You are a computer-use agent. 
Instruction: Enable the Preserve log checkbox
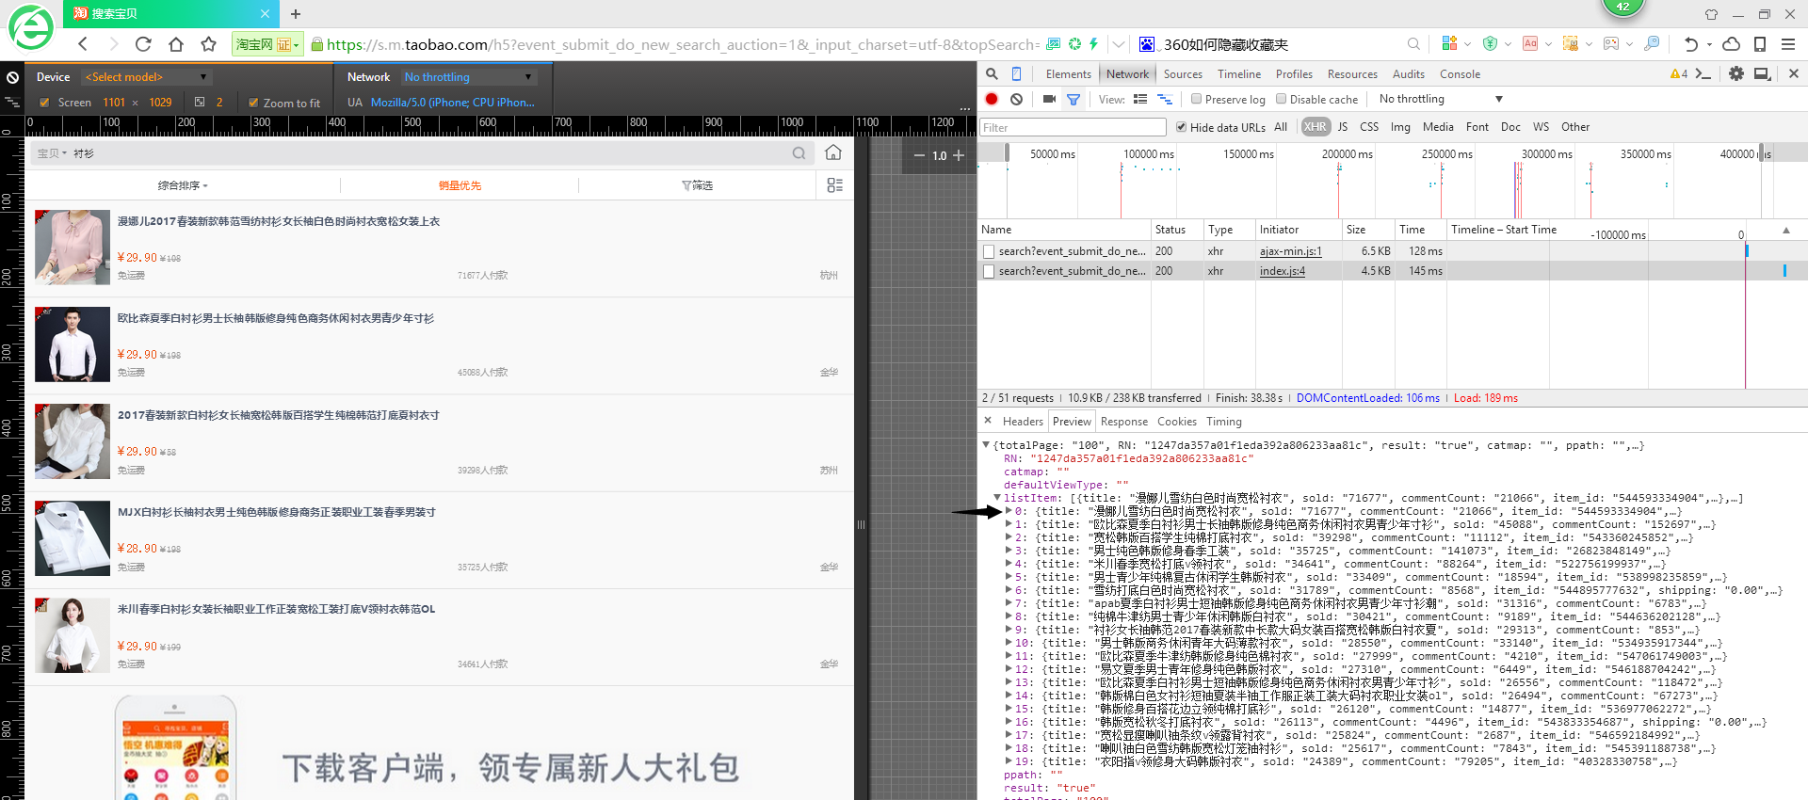tap(1196, 99)
